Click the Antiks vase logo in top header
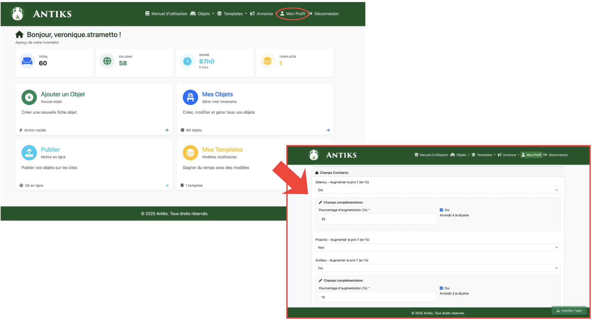This screenshot has height=319, width=592. coord(17,14)
